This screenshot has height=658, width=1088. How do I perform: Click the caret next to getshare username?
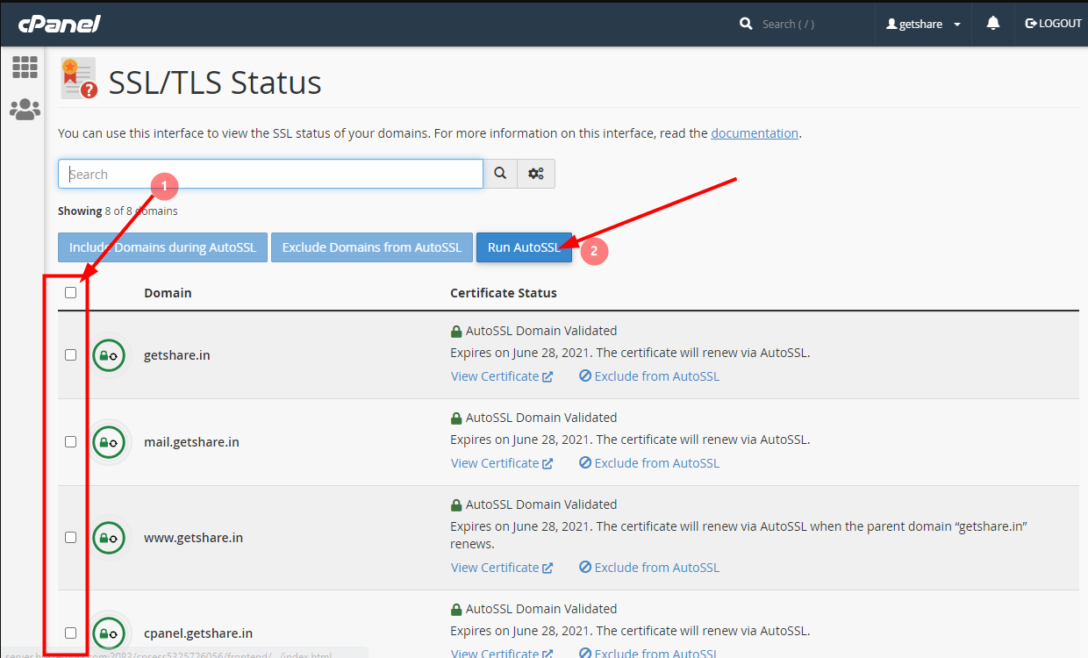point(956,24)
